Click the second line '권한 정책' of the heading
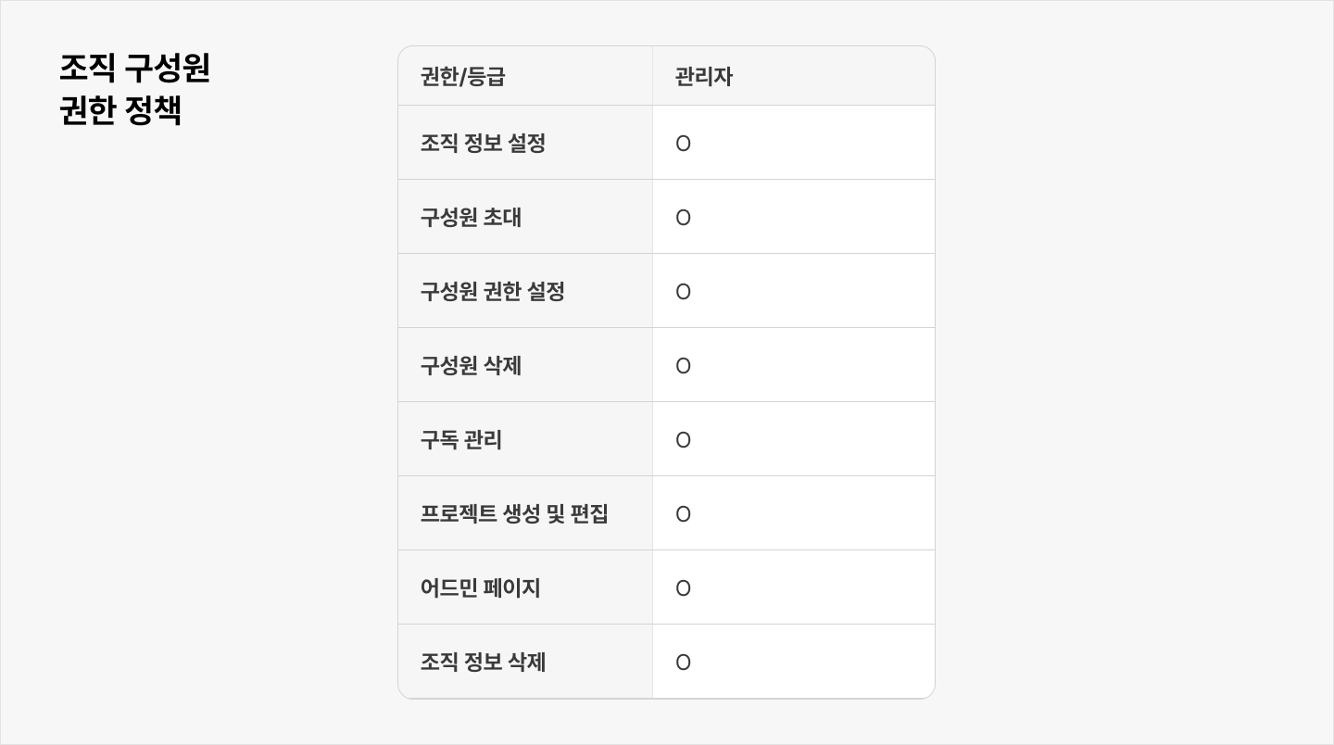The width and height of the screenshot is (1334, 745). tap(120, 111)
